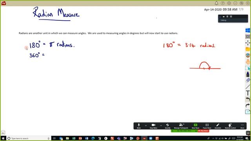Screen dimensions: 251x141
Task: Open the yellow folder icon in side toolbar
Action: [x=248, y=49]
